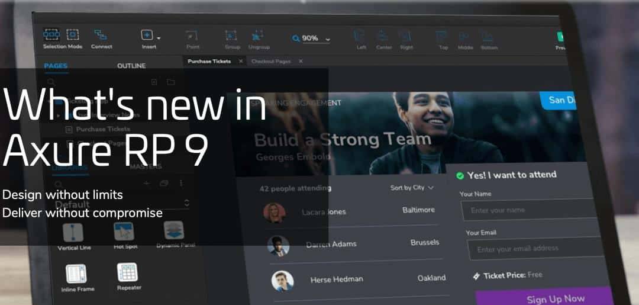The width and height of the screenshot is (639, 305).
Task: Click the Ticket Price tag icon
Action: point(476,277)
